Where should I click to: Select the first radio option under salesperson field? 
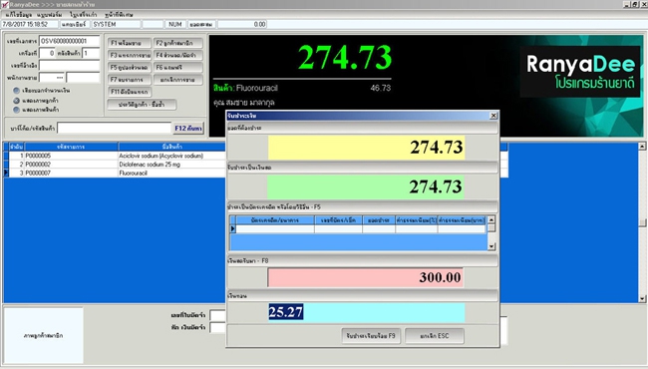[17, 90]
